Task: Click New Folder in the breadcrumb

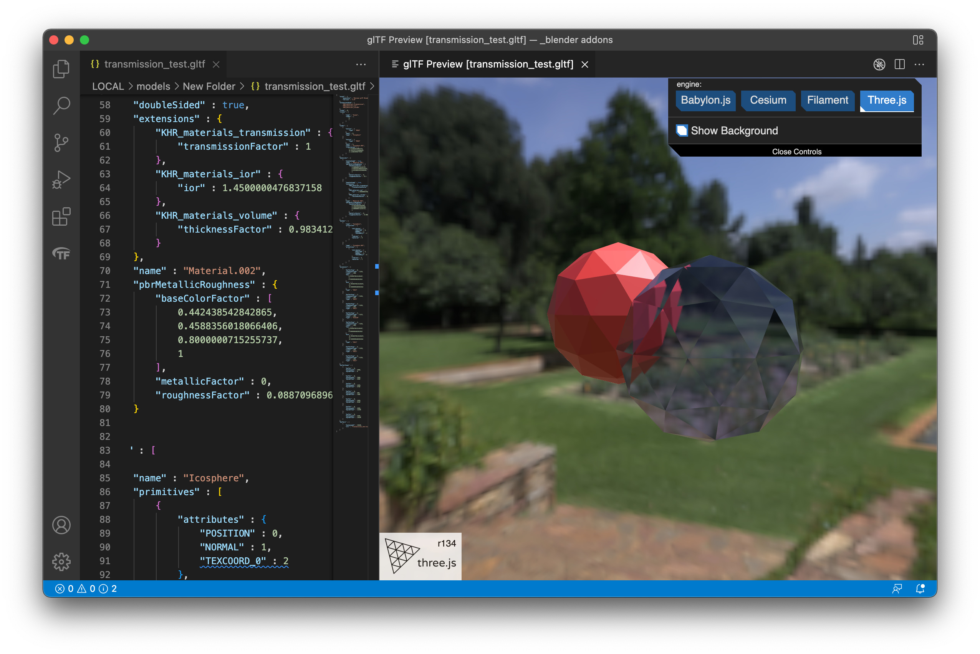Action: pyautogui.click(x=209, y=86)
